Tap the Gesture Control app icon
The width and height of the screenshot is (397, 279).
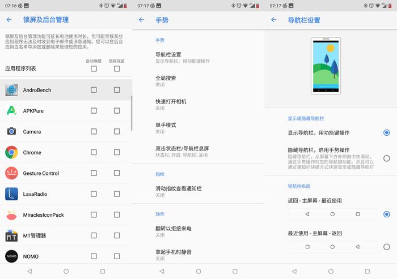(11, 173)
